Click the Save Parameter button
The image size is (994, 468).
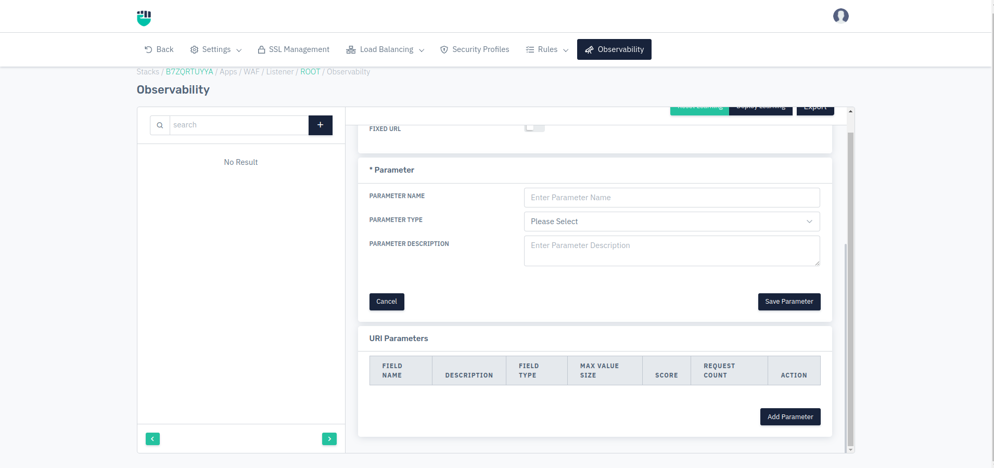pyautogui.click(x=789, y=302)
